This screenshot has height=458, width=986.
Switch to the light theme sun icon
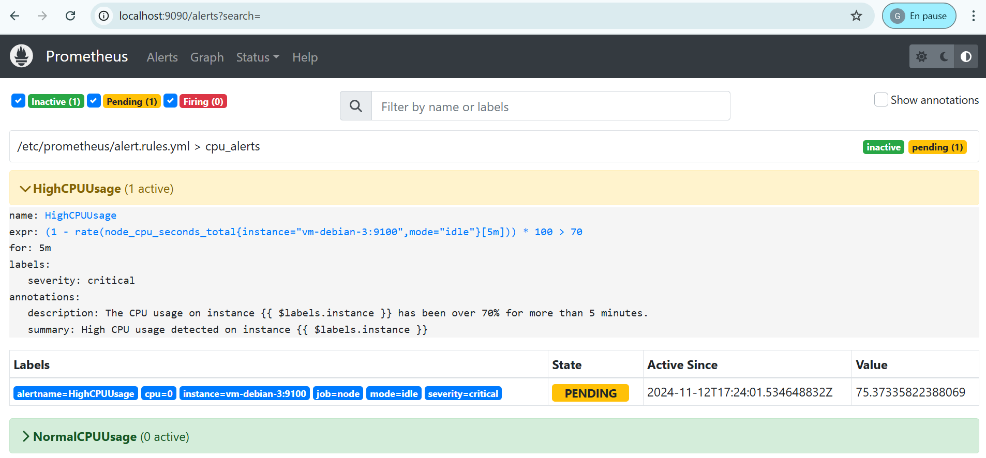(x=921, y=57)
